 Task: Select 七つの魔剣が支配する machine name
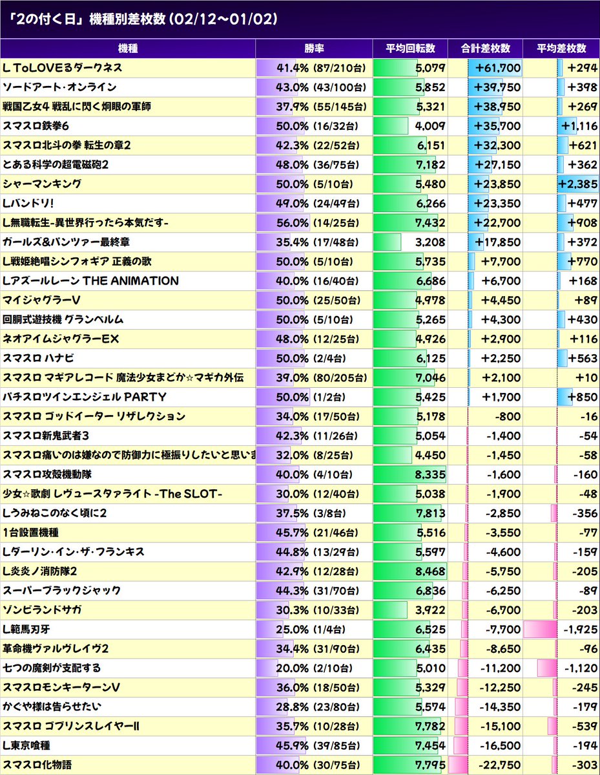[52, 668]
